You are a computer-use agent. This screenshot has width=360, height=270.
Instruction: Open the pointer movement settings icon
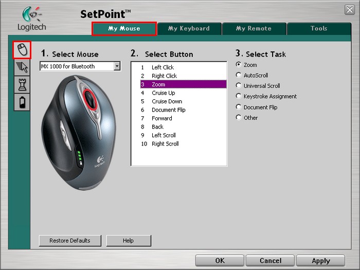pyautogui.click(x=22, y=67)
